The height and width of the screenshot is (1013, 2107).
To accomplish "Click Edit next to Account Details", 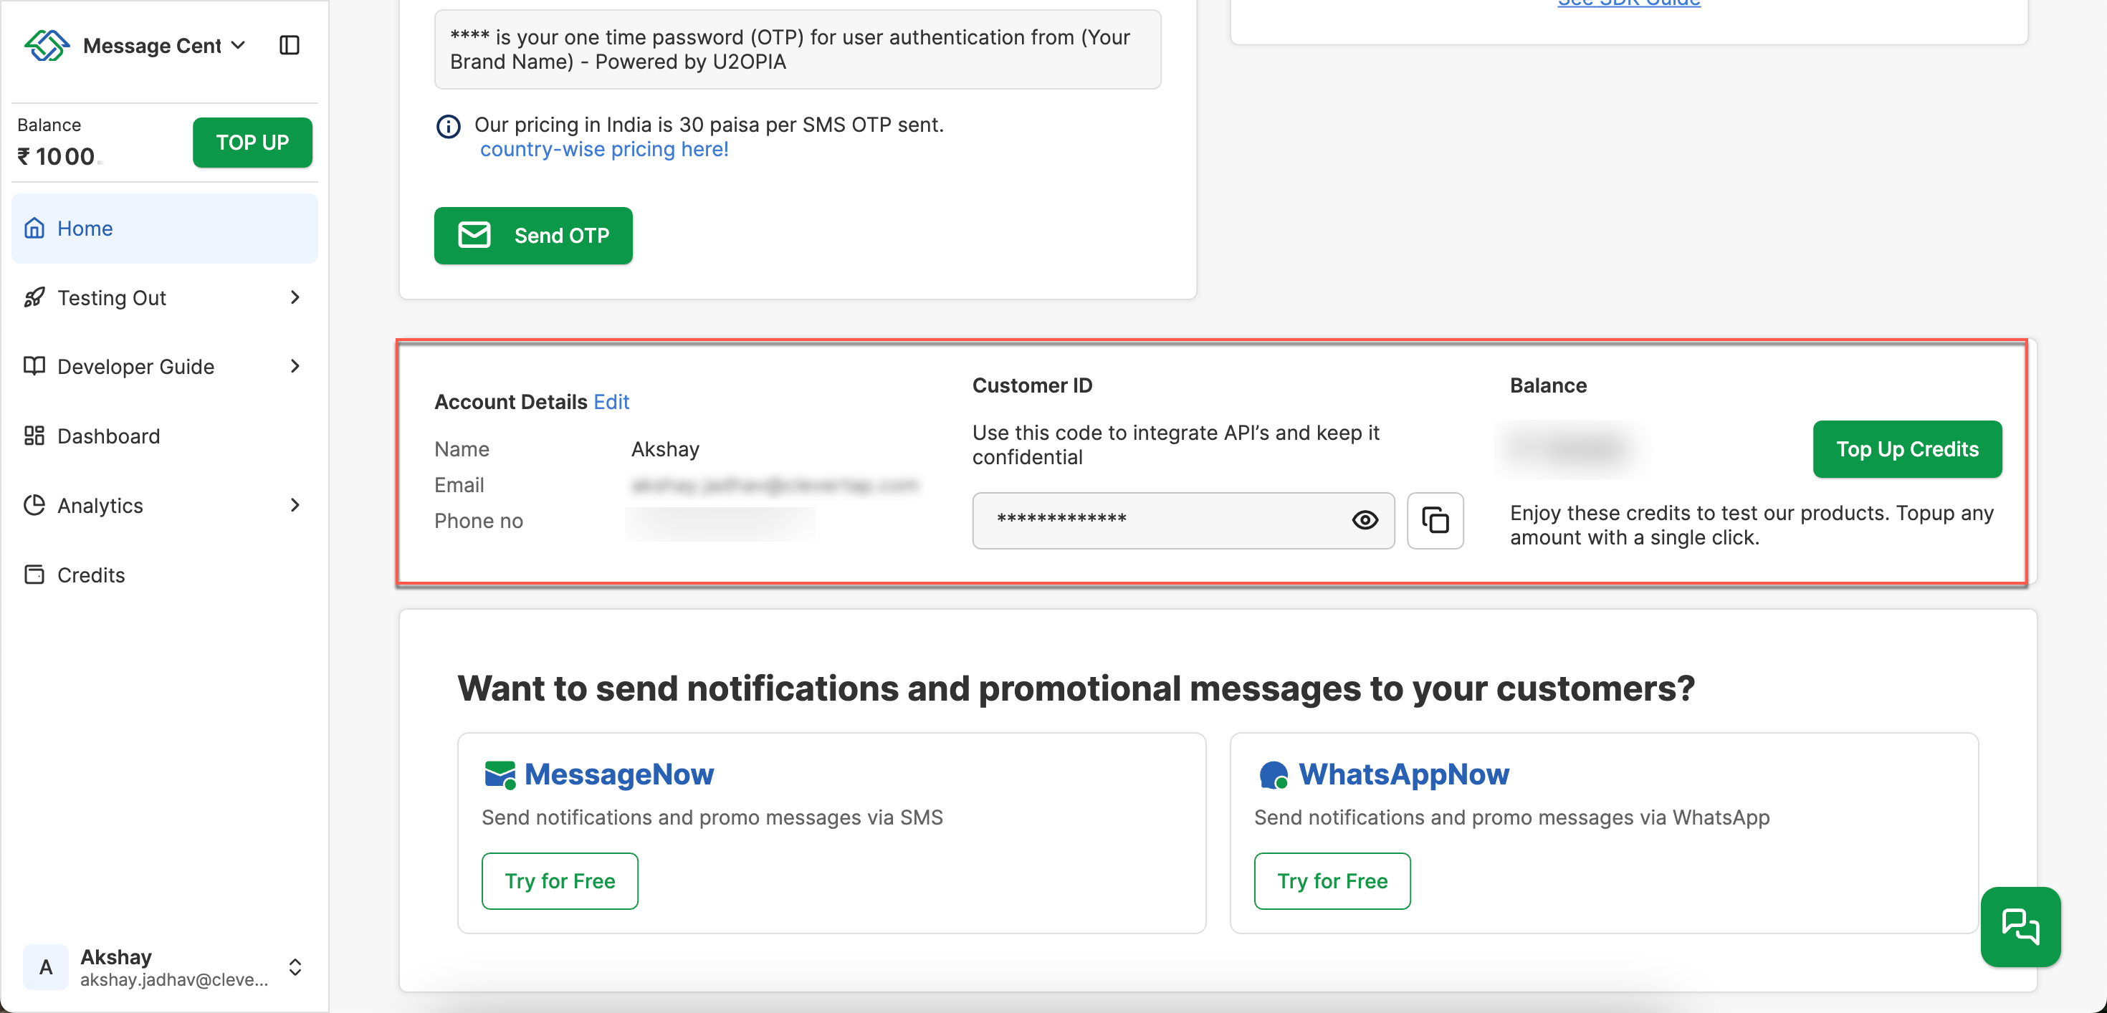I will click(x=612, y=401).
